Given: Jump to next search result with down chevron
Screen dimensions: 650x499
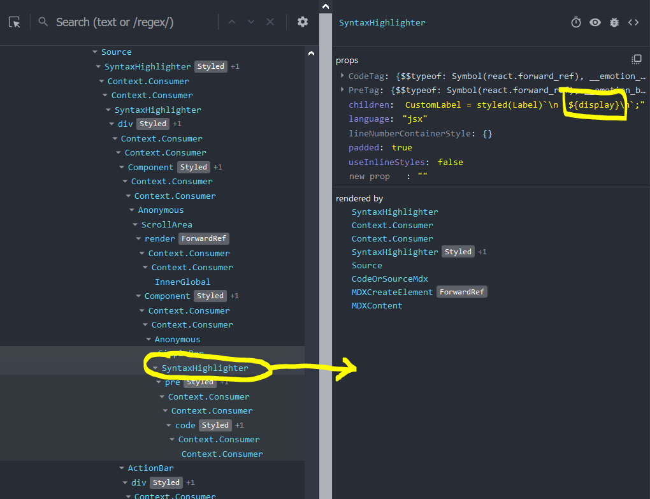Looking at the screenshot, I should (x=250, y=21).
